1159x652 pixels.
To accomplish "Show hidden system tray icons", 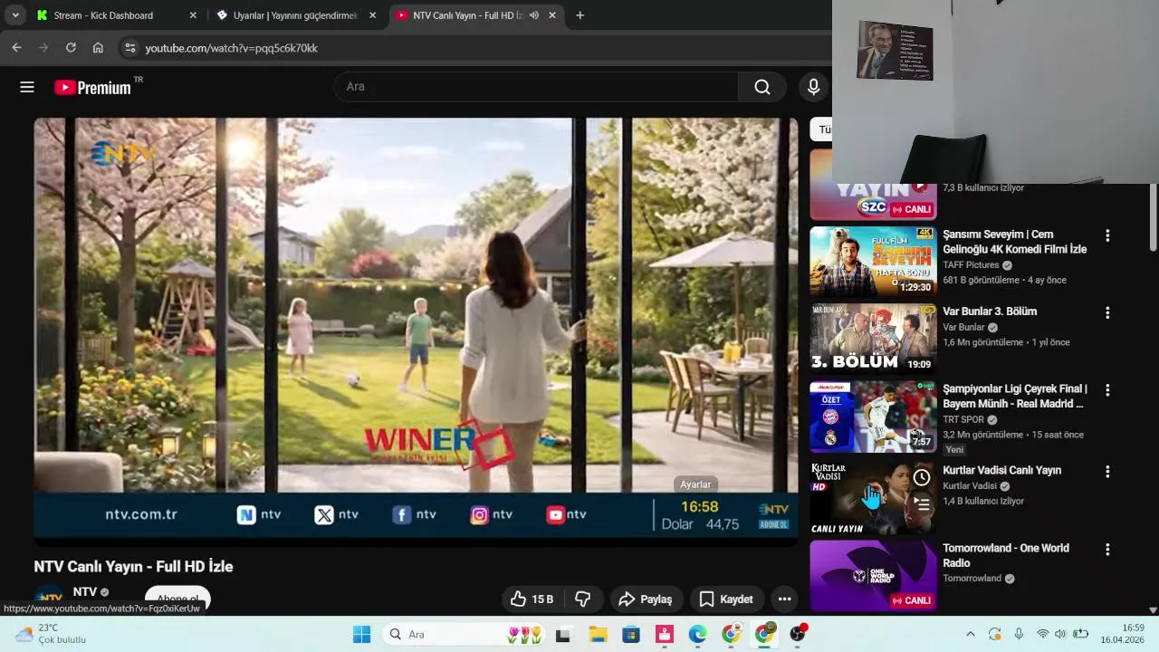I will (x=971, y=634).
